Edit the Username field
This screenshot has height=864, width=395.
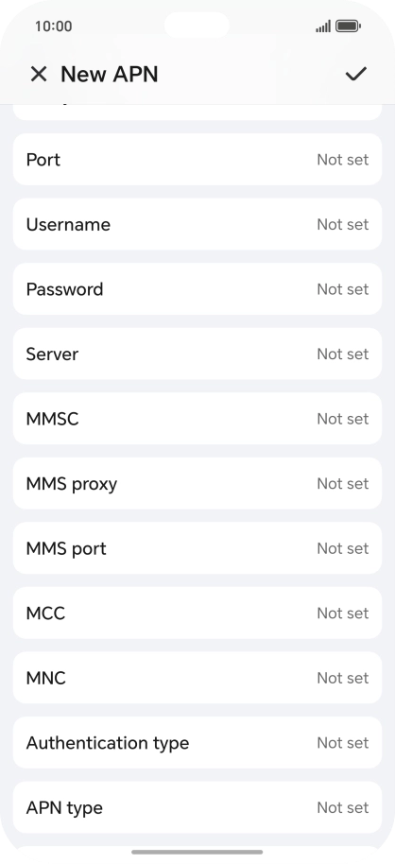point(197,224)
